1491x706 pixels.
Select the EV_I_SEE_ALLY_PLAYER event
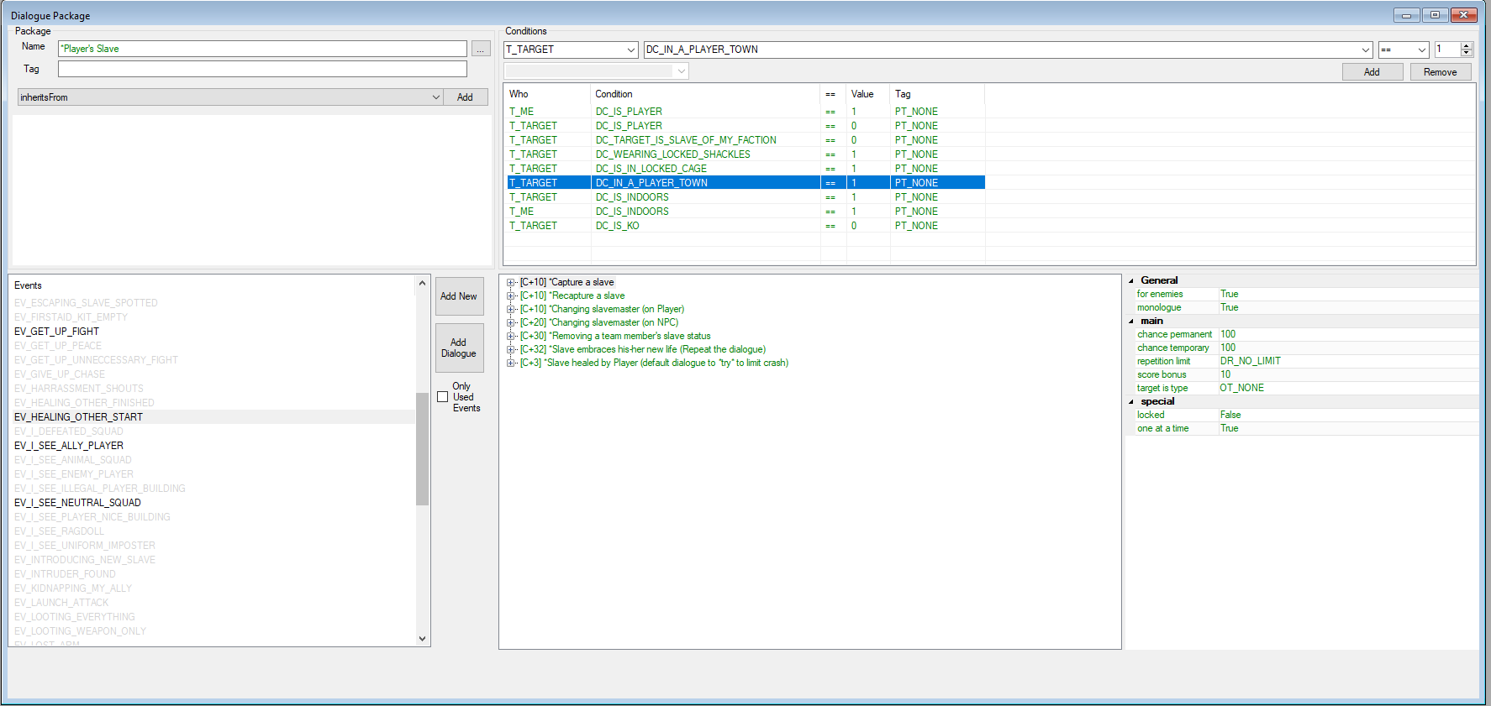(69, 446)
